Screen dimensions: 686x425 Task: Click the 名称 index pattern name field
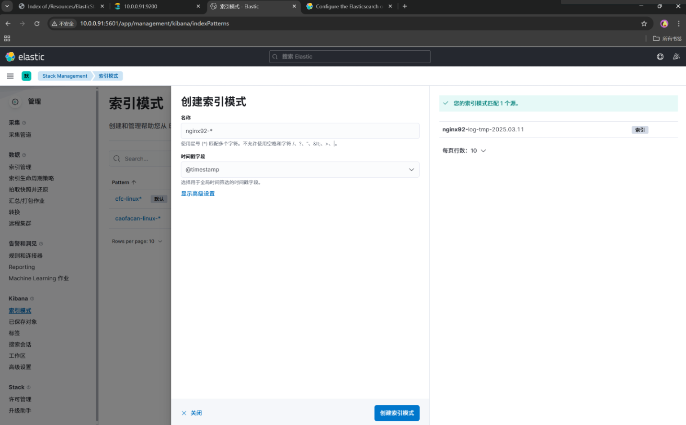pyautogui.click(x=300, y=131)
